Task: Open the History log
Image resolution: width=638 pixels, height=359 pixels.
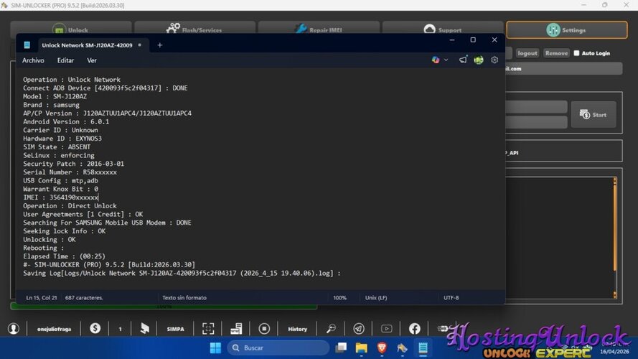Action: click(297, 329)
